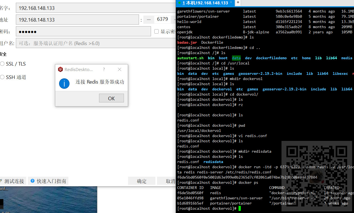
Task: Click 'badao.jar' file name in terminal
Action: tap(187, 42)
